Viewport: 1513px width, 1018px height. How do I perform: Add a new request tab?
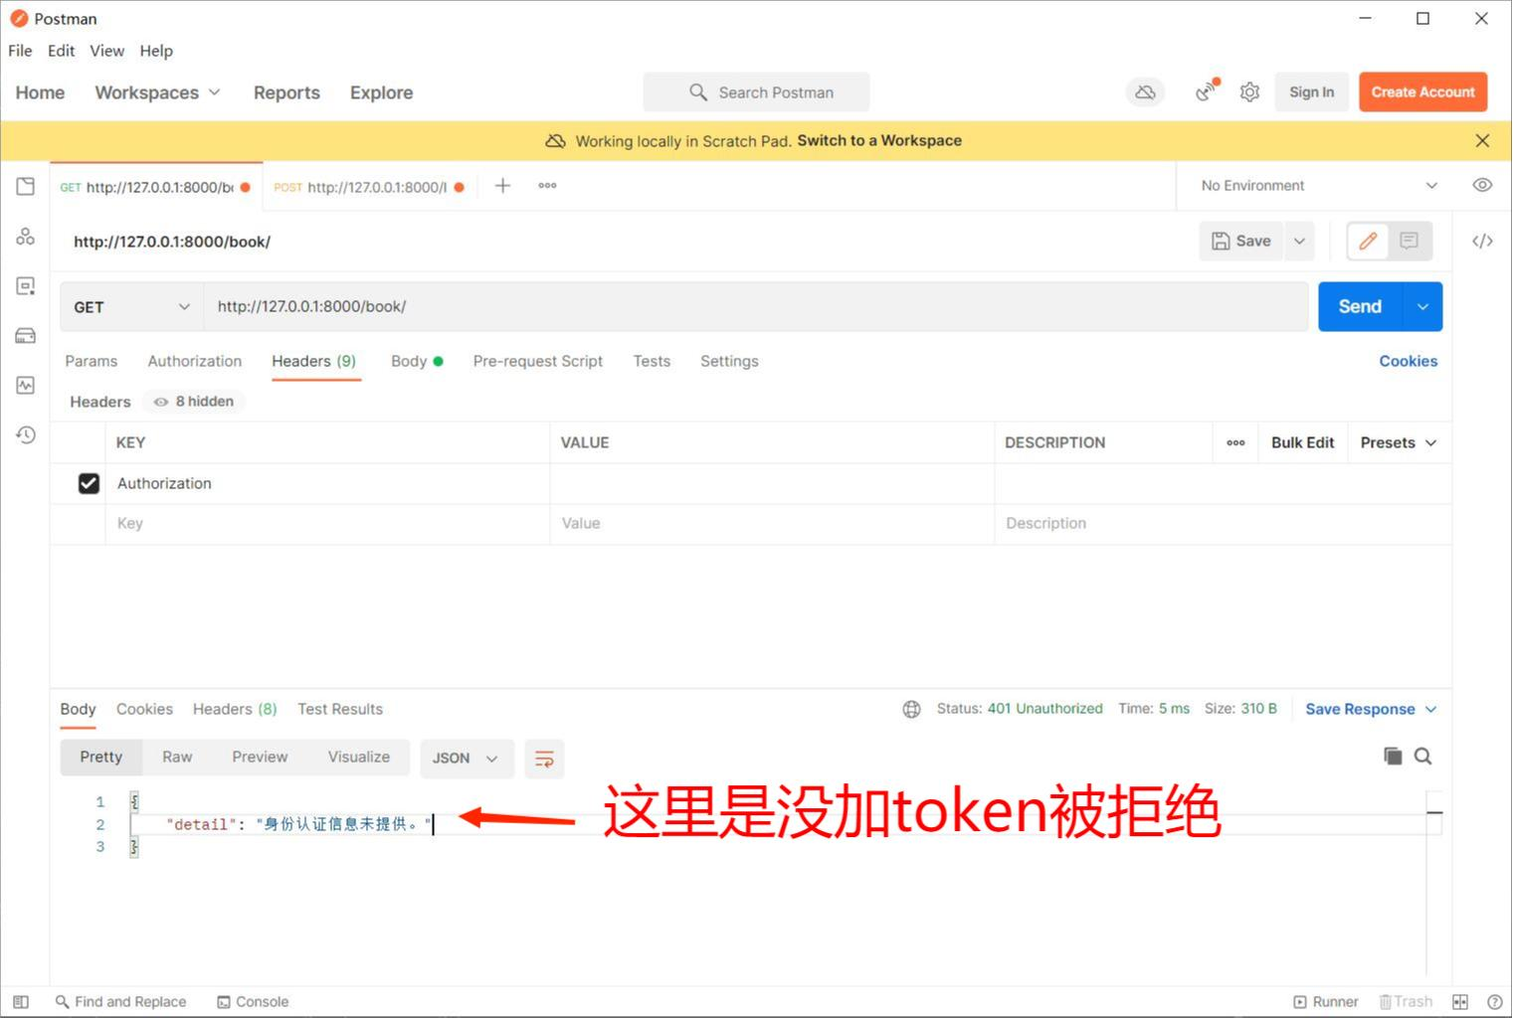pos(503,185)
